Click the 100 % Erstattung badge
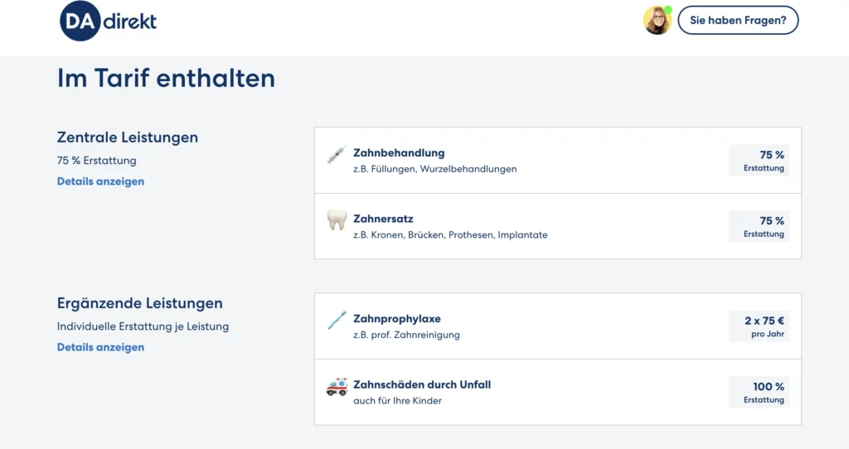The image size is (849, 449). click(x=759, y=392)
